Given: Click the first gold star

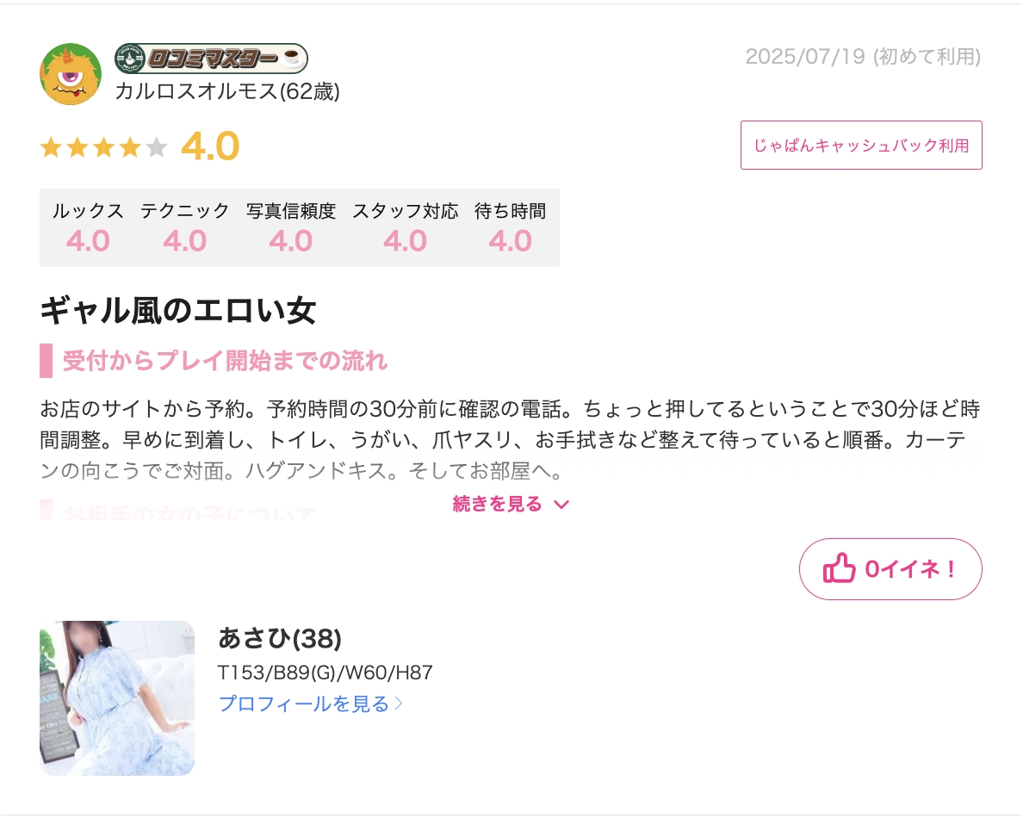Looking at the screenshot, I should (x=51, y=147).
